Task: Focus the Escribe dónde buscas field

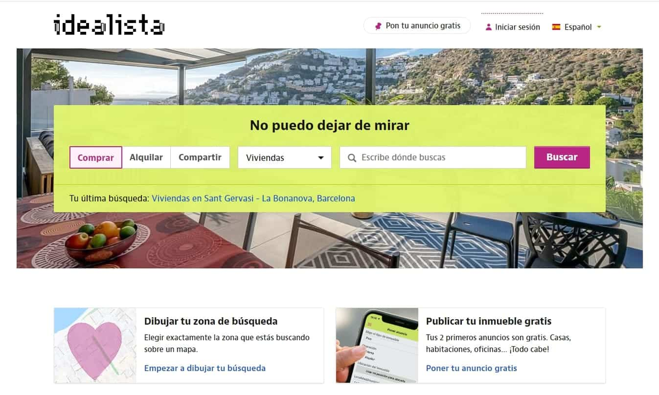Action: pyautogui.click(x=433, y=157)
